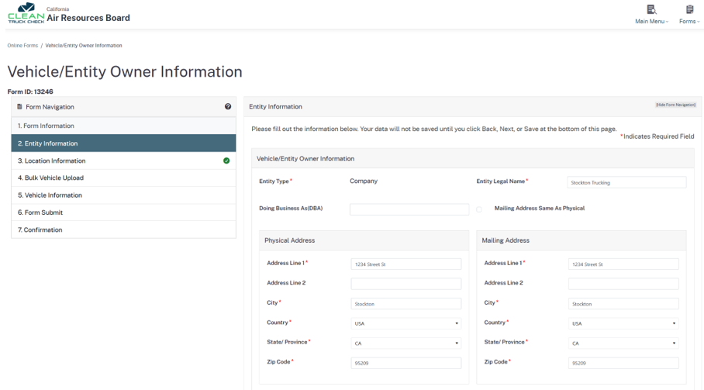Go to step 1. Form Information
704x390 pixels.
pyautogui.click(x=123, y=126)
